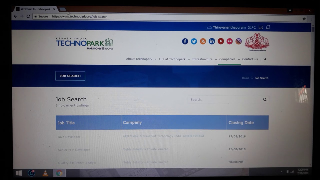Open Technopark YouTube icon

(221, 41)
